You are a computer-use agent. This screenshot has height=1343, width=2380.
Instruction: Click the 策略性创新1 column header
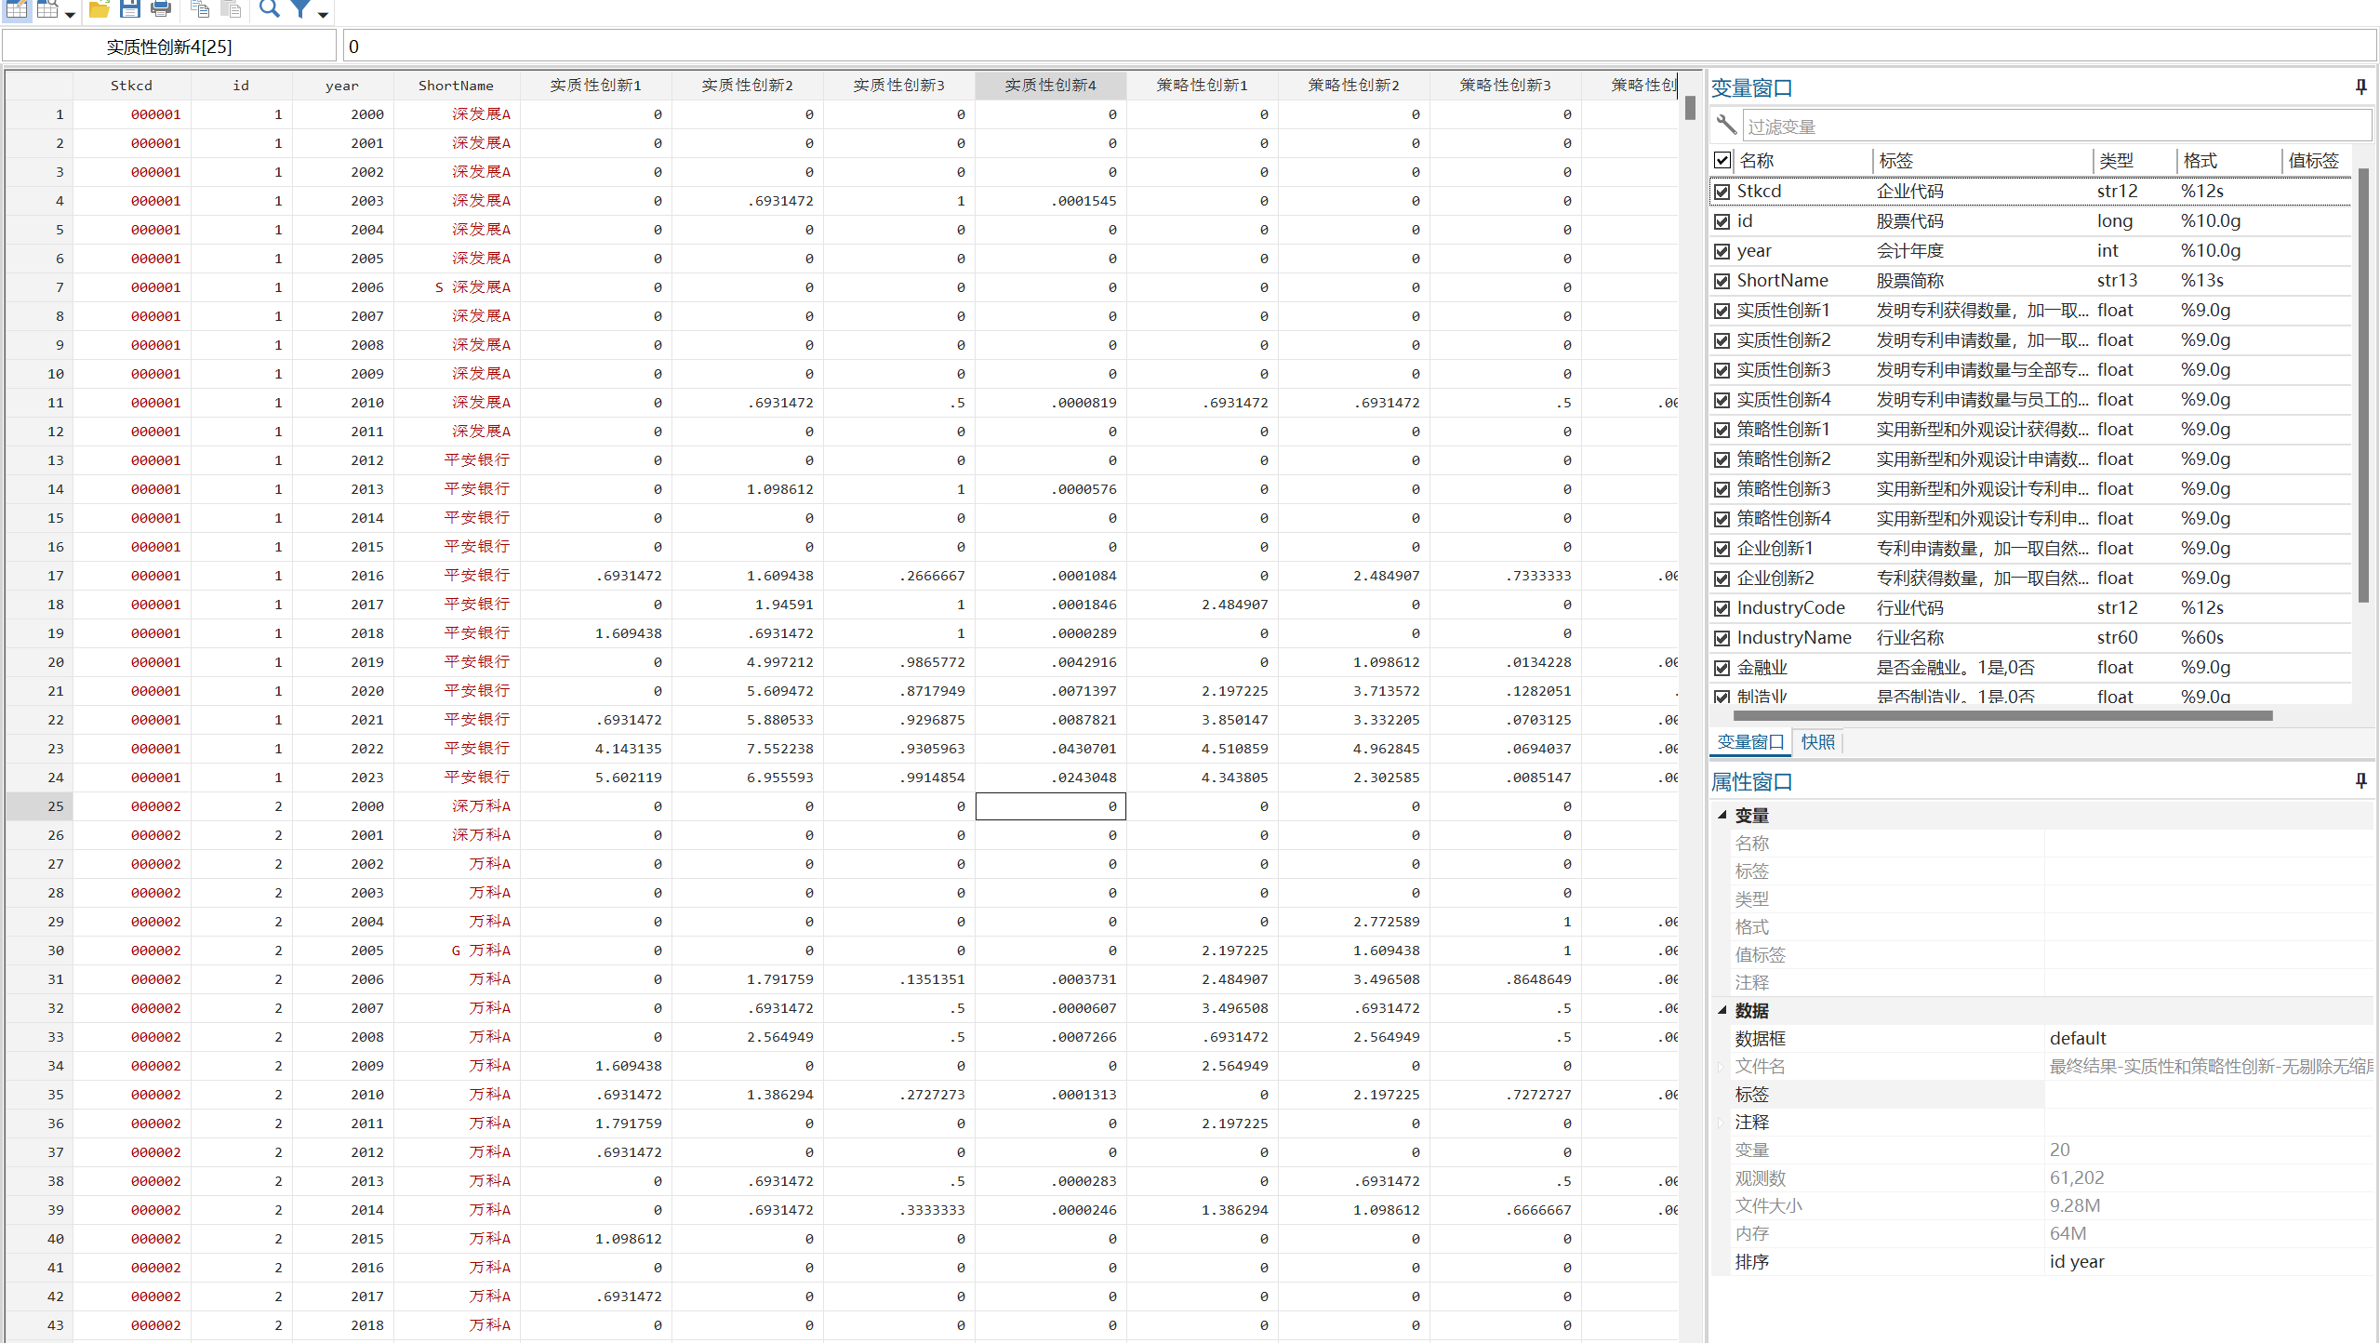1202,86
